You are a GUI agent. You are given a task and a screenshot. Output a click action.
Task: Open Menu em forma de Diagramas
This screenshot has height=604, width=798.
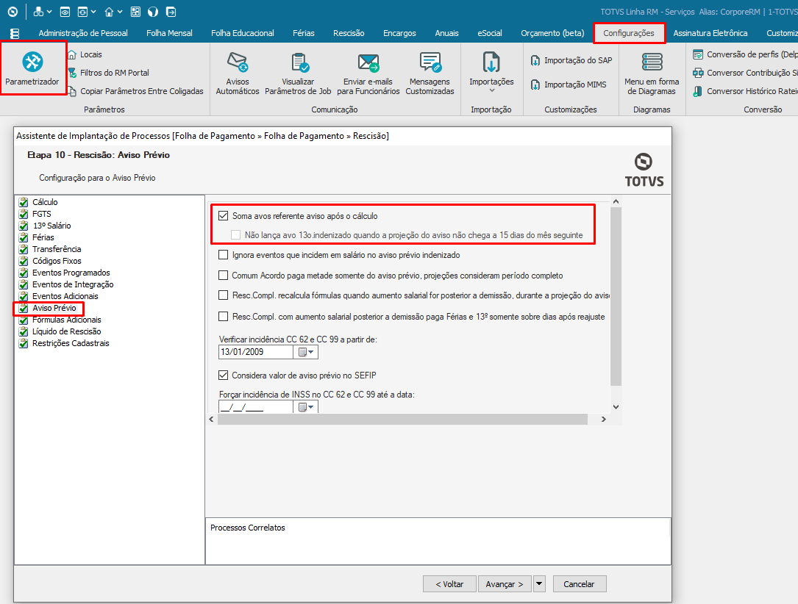(x=652, y=73)
